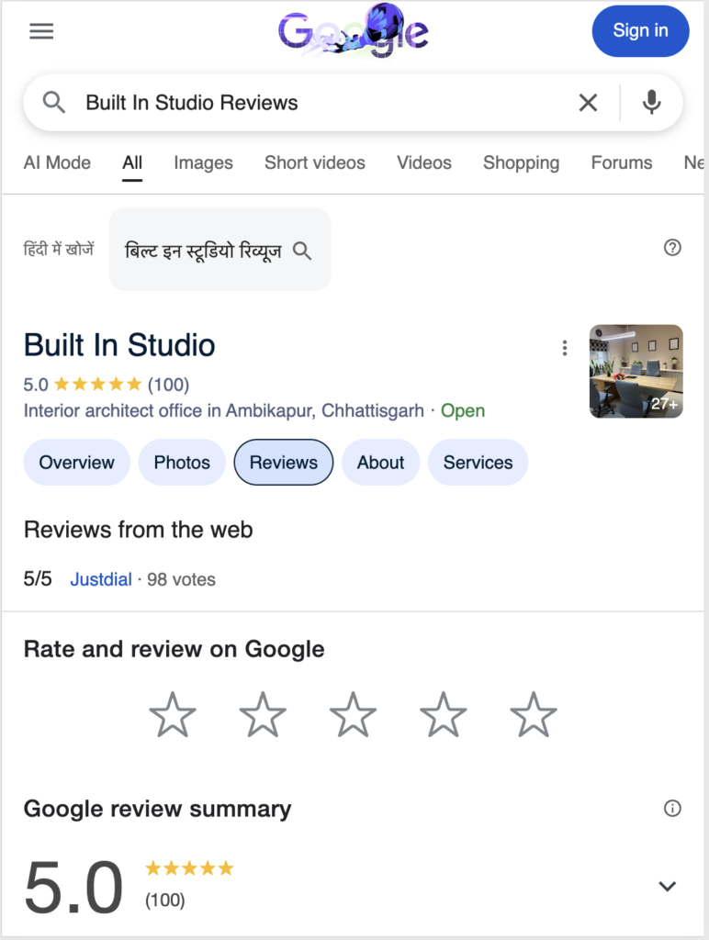Clear the search box with X
Viewport: 709px width, 940px height.
coord(588,103)
